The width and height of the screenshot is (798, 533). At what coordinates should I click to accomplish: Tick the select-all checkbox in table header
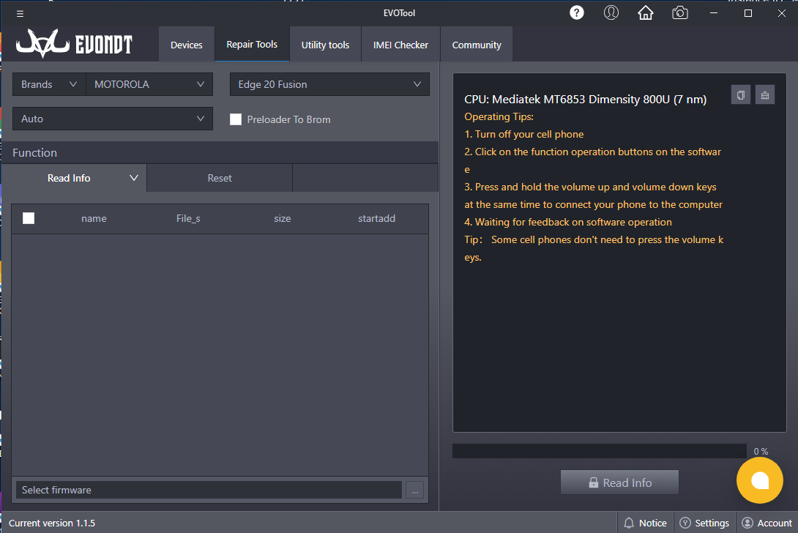[x=29, y=218]
